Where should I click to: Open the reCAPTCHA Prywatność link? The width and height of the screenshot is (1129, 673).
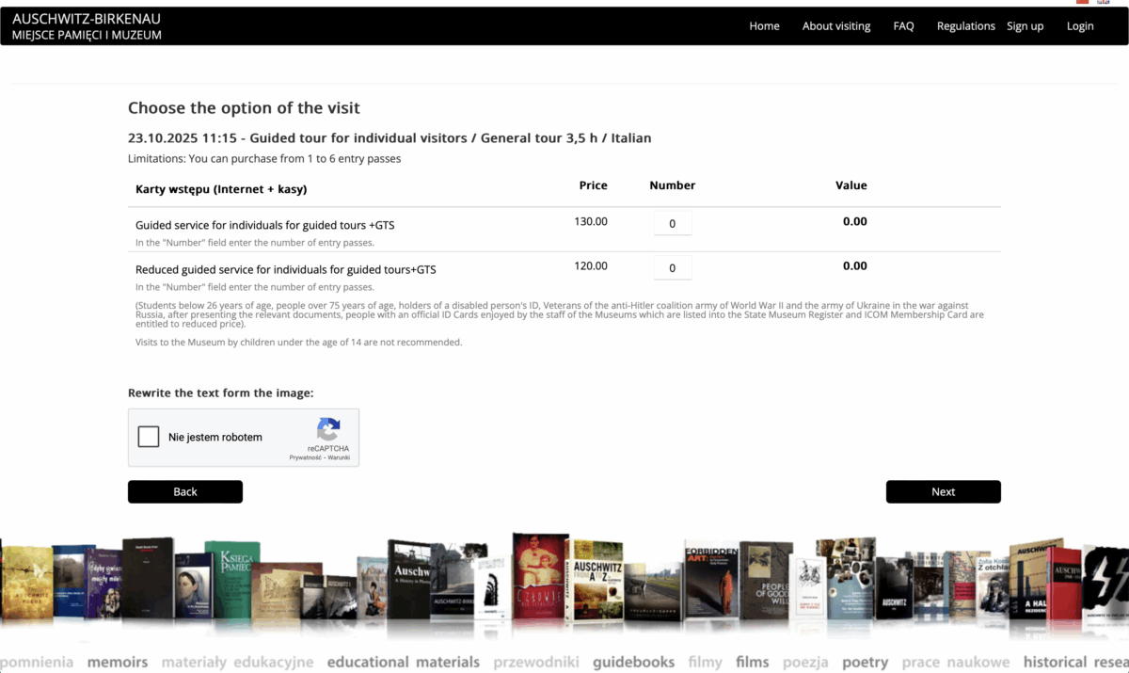click(x=305, y=457)
